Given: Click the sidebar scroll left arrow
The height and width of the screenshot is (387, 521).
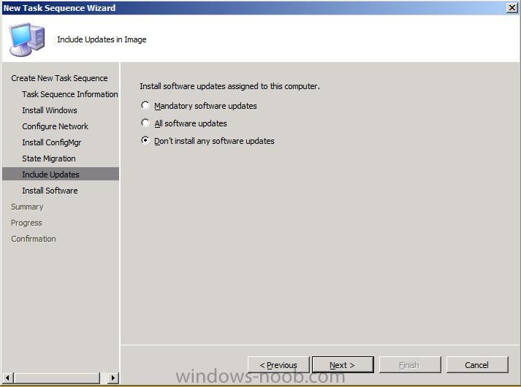Looking at the screenshot, I should point(7,378).
